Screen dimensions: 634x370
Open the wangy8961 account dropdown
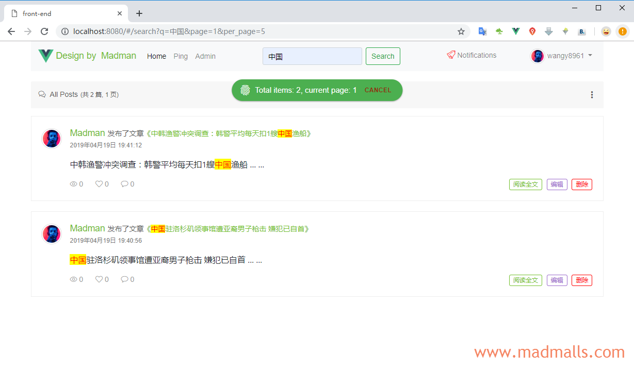coord(561,56)
